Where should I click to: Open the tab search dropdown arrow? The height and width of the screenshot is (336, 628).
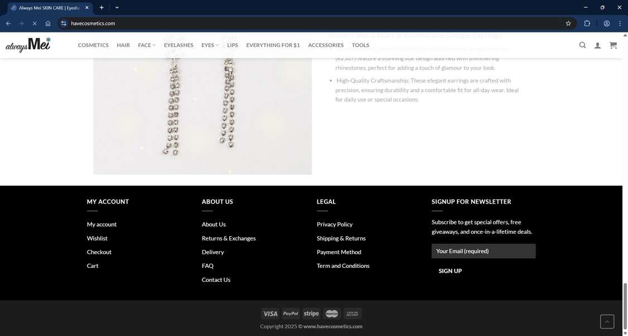pyautogui.click(x=117, y=7)
